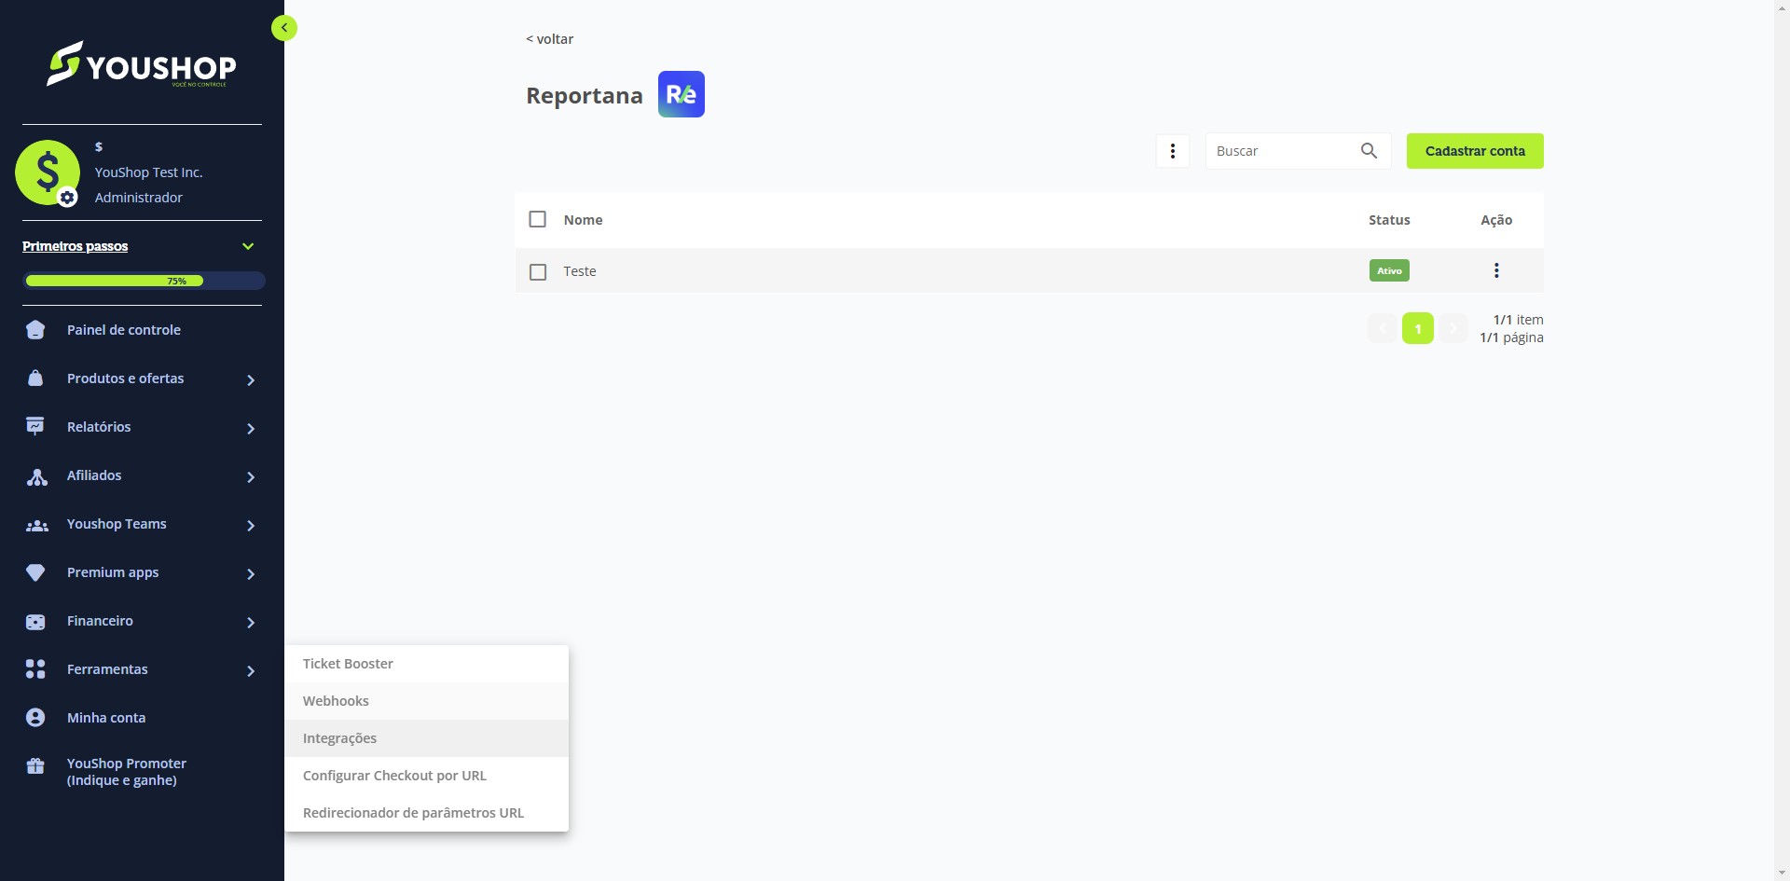Screen dimensions: 1790x881
Task: Click the Nome column header
Action: click(584, 220)
